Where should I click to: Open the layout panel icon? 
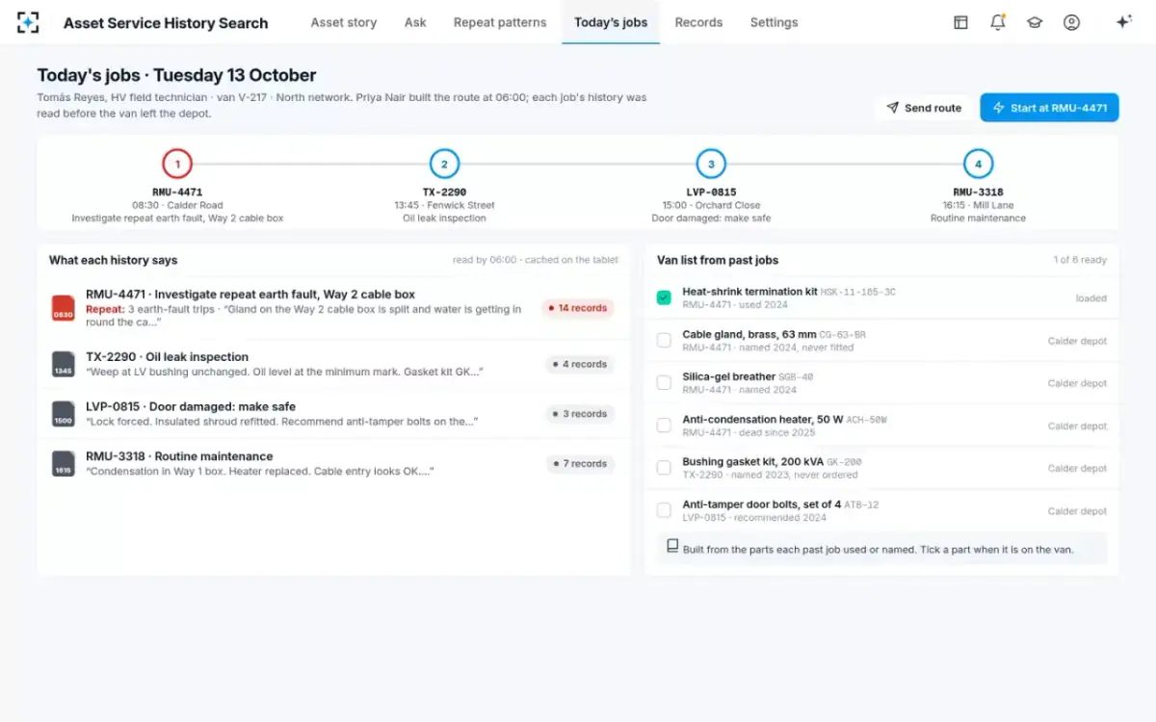tap(960, 22)
